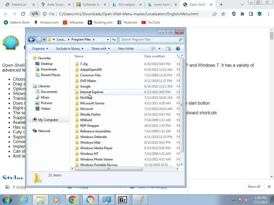Screen dimensions: 274x205
Task: Click the Explorer Back arrow button
Action: tap(32, 40)
